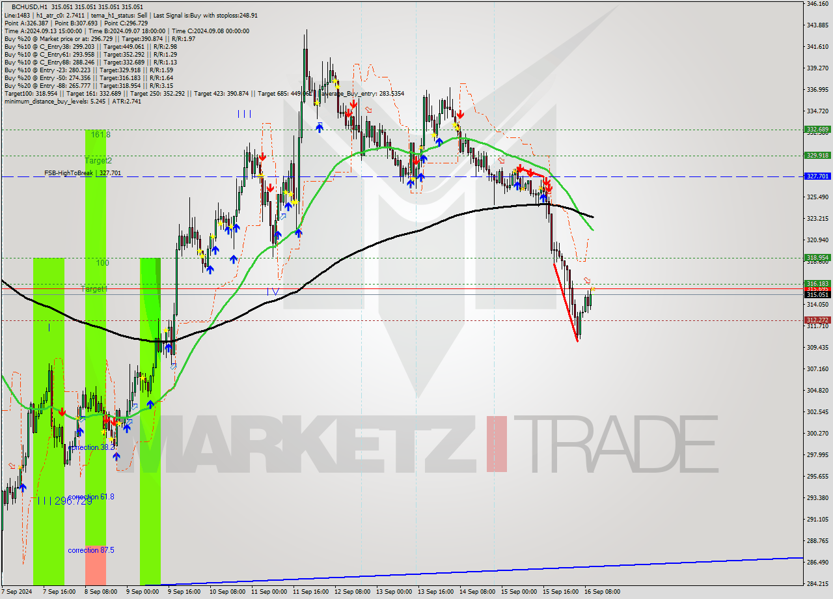This screenshot has width=833, height=599.
Task: Click the Buy %10 @ C_Entry61 line
Action: 90,54
